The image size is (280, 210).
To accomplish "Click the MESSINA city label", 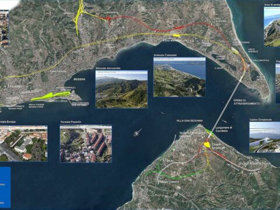I will tap(79, 79).
